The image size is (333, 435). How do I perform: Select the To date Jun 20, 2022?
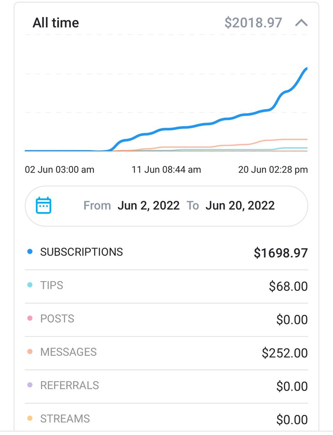240,206
